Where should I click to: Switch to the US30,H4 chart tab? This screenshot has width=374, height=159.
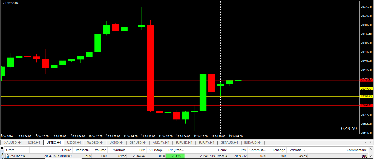coord(34,142)
